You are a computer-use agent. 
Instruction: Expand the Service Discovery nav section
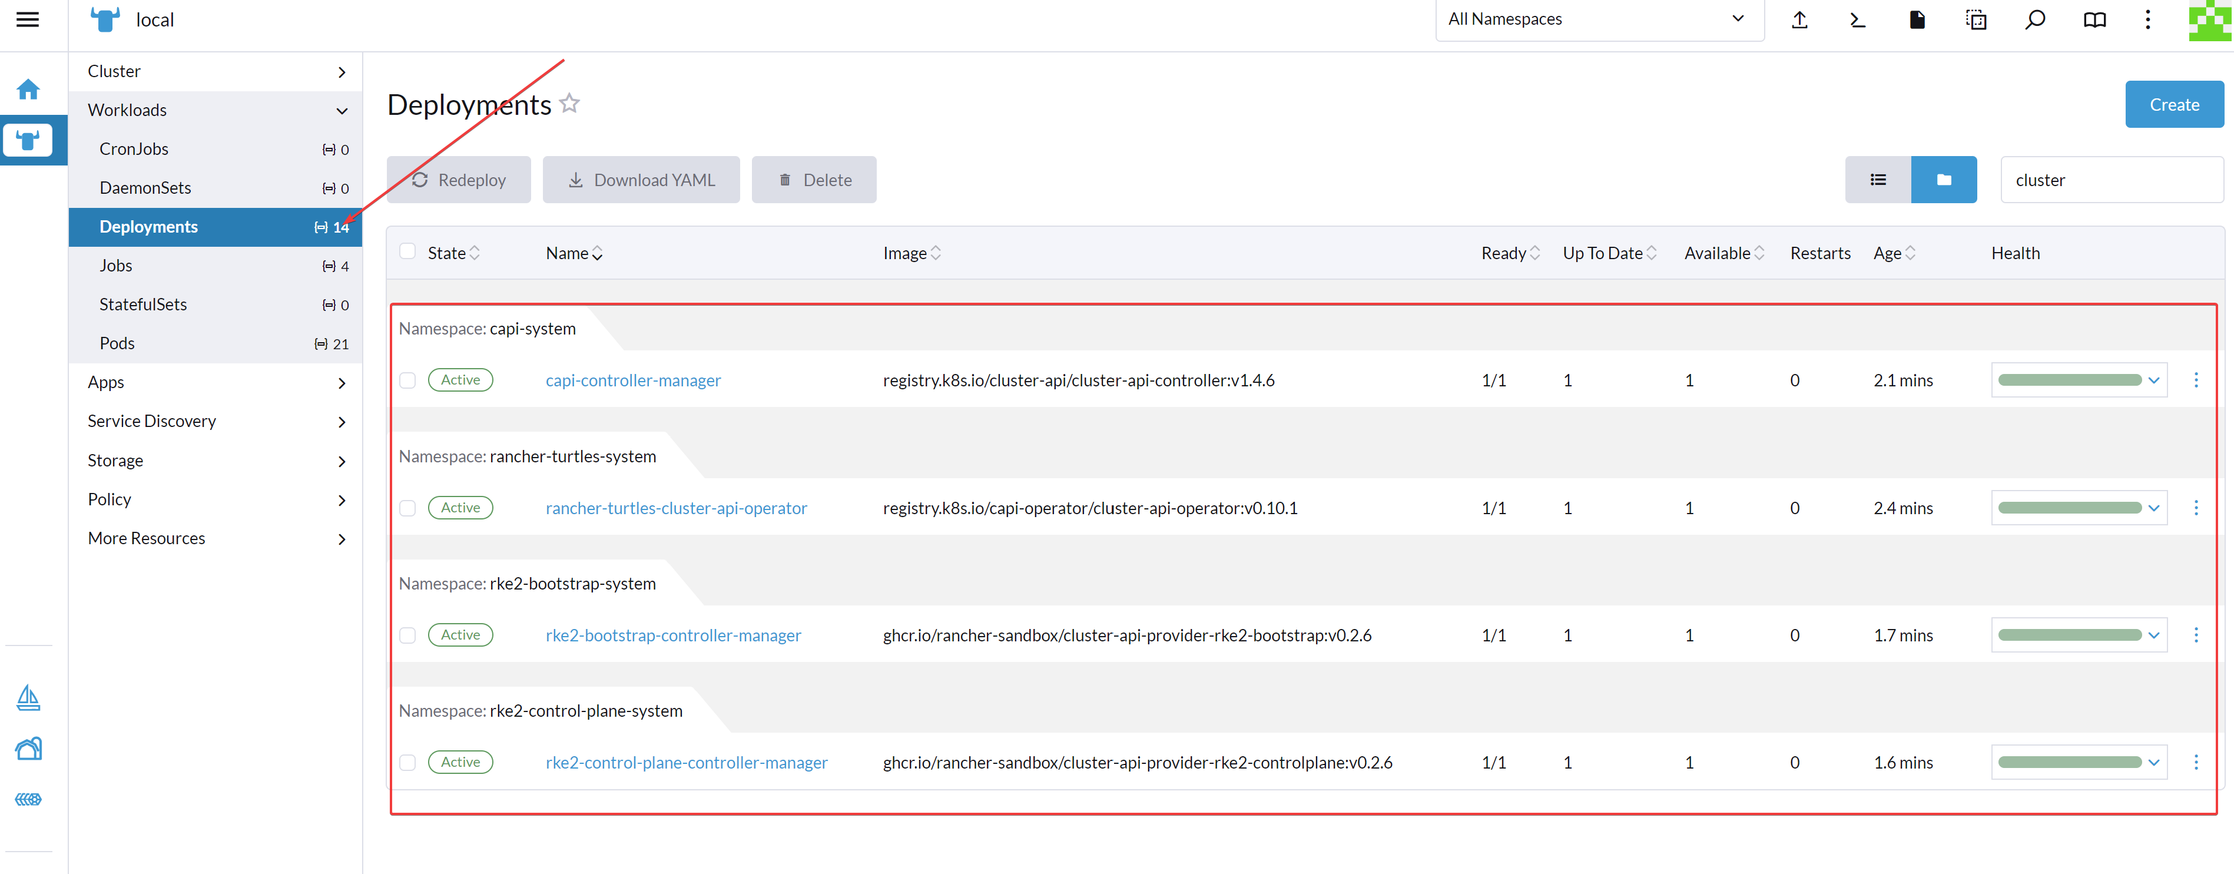(x=216, y=422)
